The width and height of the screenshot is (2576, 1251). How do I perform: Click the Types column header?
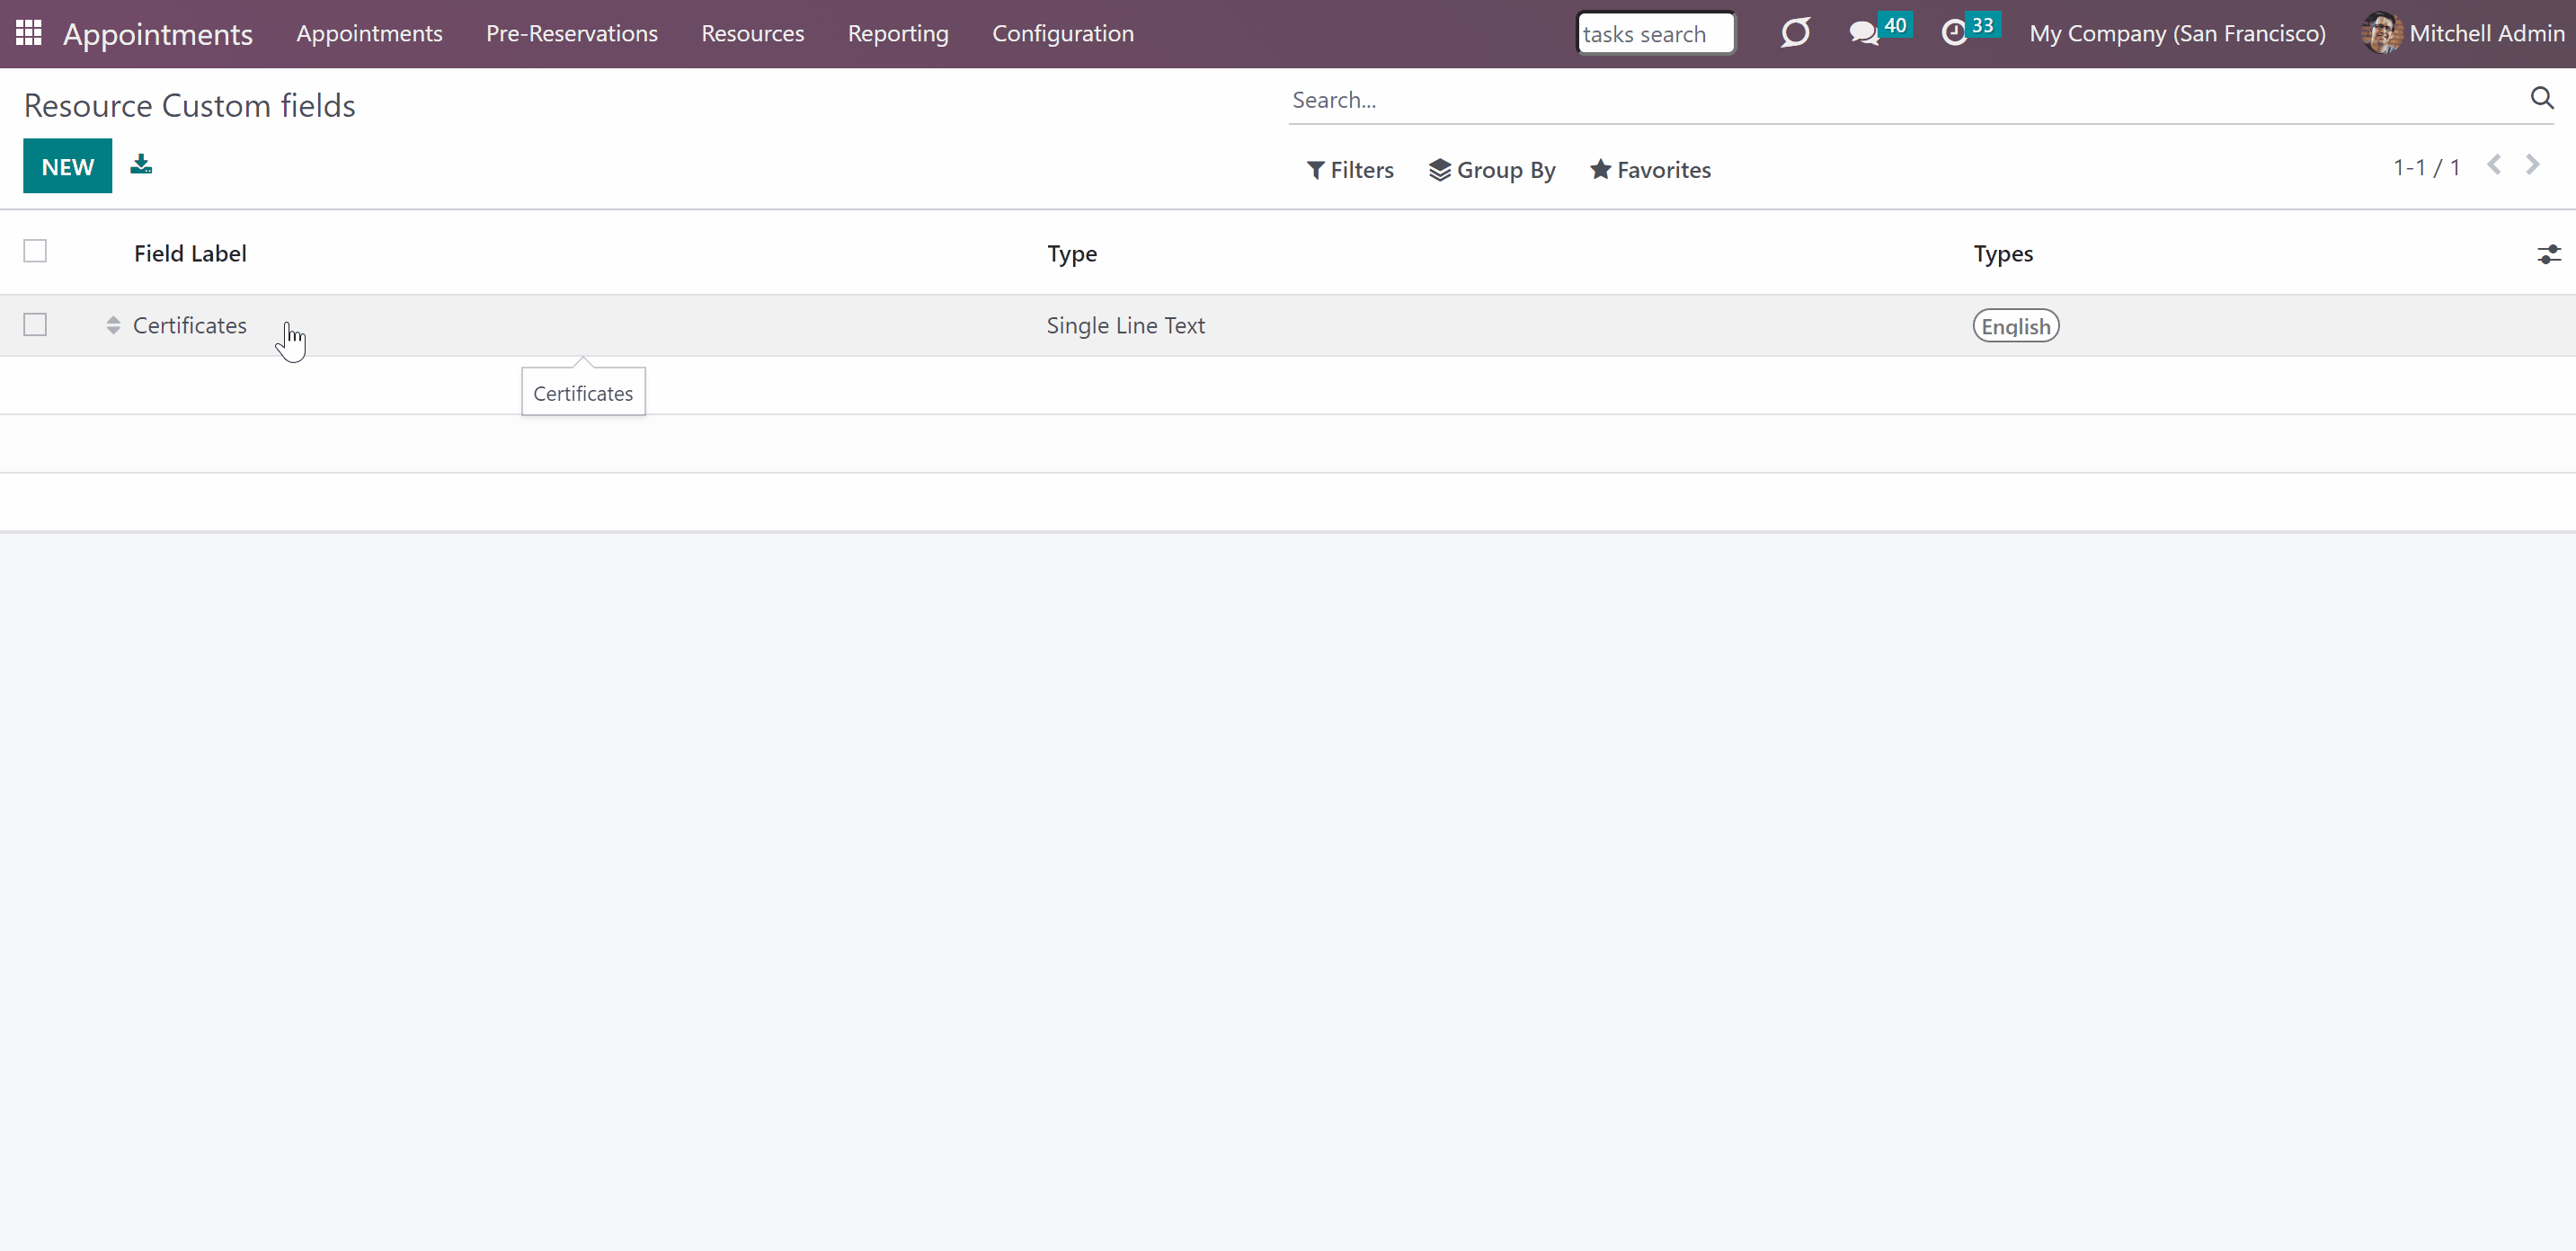[2003, 254]
